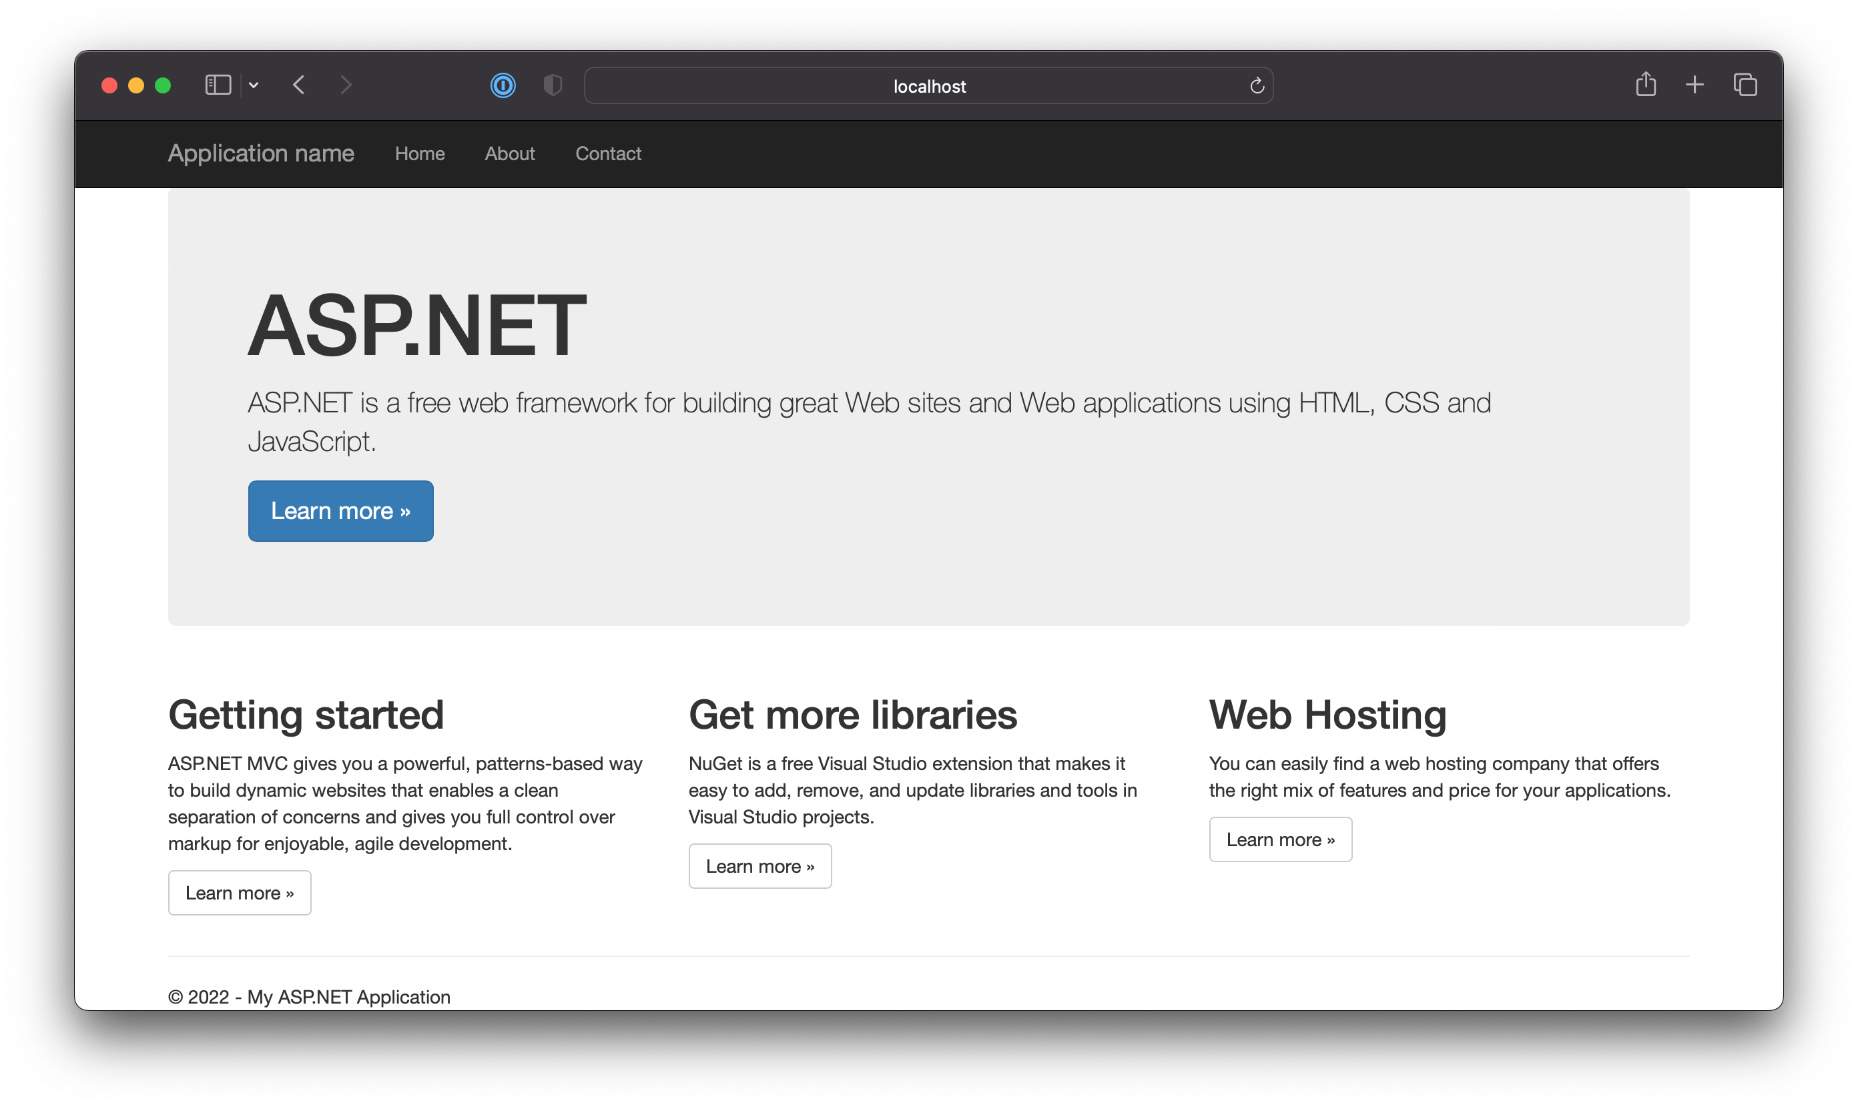Viewport: 1858px width, 1109px height.
Task: Open the sidebar options dropdown chevron
Action: pos(254,85)
